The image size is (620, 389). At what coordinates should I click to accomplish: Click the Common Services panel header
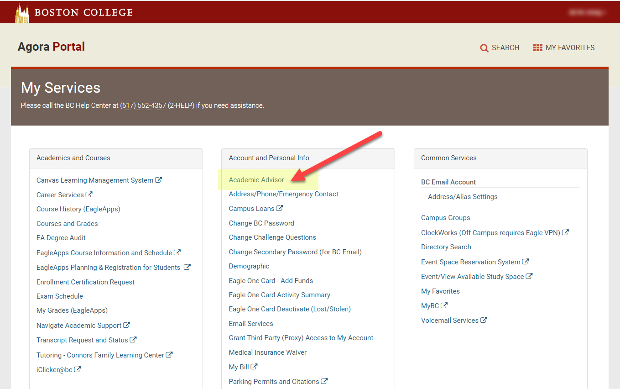(500, 158)
